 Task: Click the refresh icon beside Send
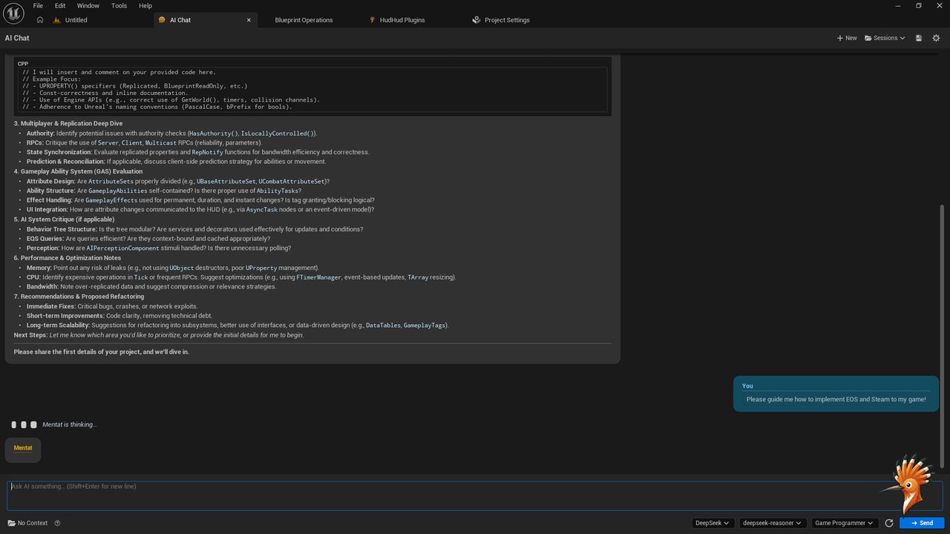(889, 523)
